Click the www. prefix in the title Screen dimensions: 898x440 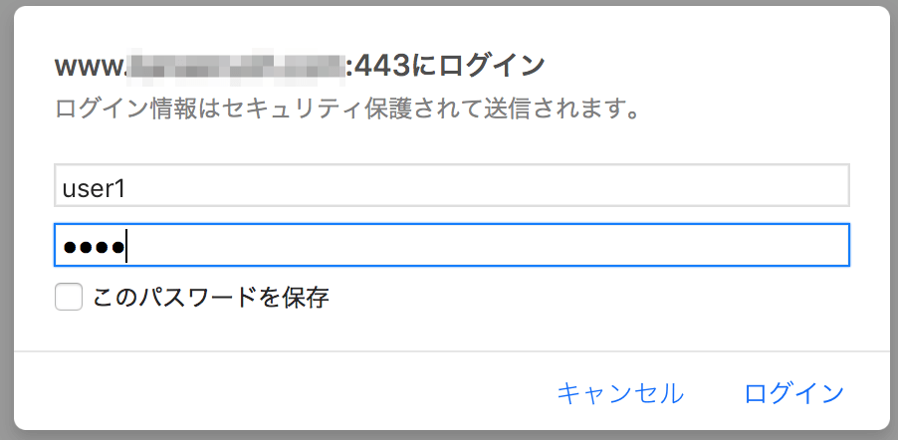[91, 66]
